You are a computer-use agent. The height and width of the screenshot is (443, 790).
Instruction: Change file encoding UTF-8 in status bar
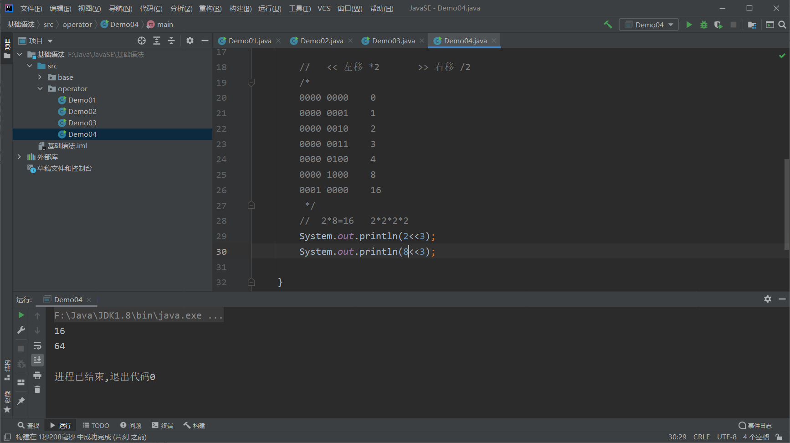tap(727, 437)
